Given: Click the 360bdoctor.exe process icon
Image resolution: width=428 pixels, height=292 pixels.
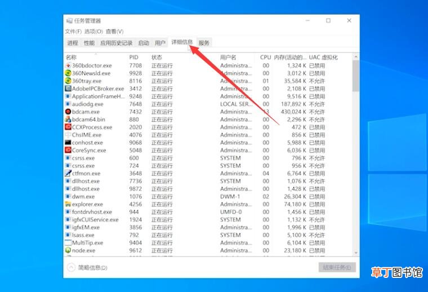Looking at the screenshot, I should click(68, 65).
